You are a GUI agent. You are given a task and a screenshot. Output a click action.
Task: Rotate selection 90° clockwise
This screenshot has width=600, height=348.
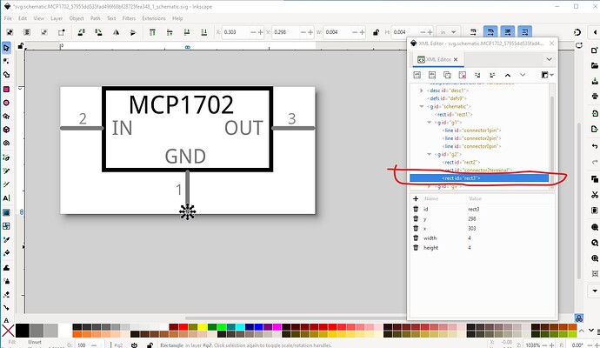98,32
